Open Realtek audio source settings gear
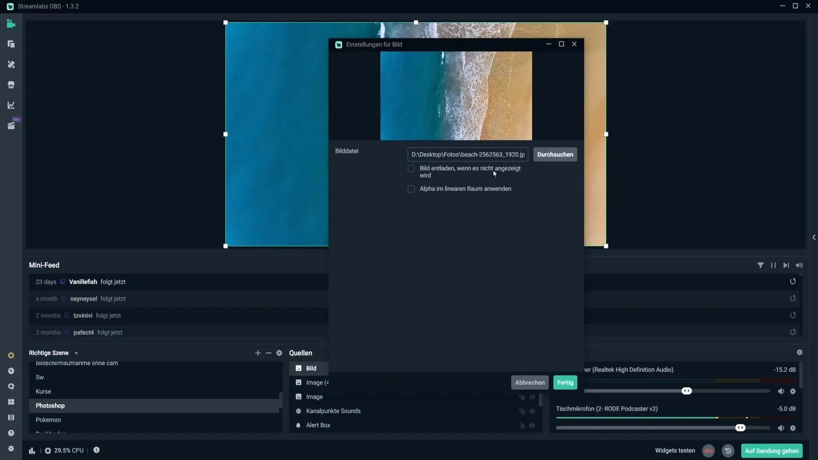Viewport: 818px width, 460px height. tap(793, 391)
